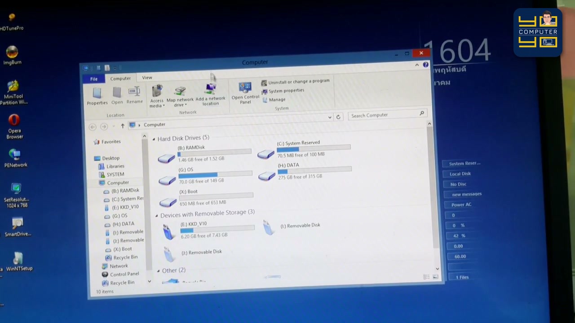575x323 pixels.
Task: Click the Manage ribbon button
Action: pyautogui.click(x=274, y=100)
